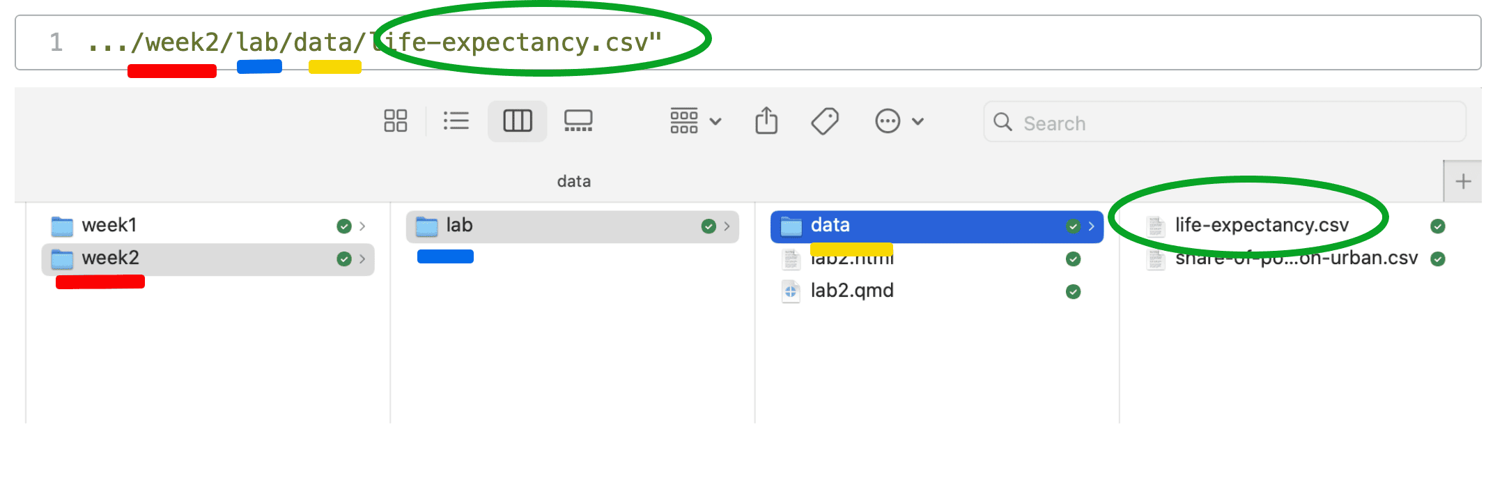Click the Tags icon in toolbar

point(825,121)
